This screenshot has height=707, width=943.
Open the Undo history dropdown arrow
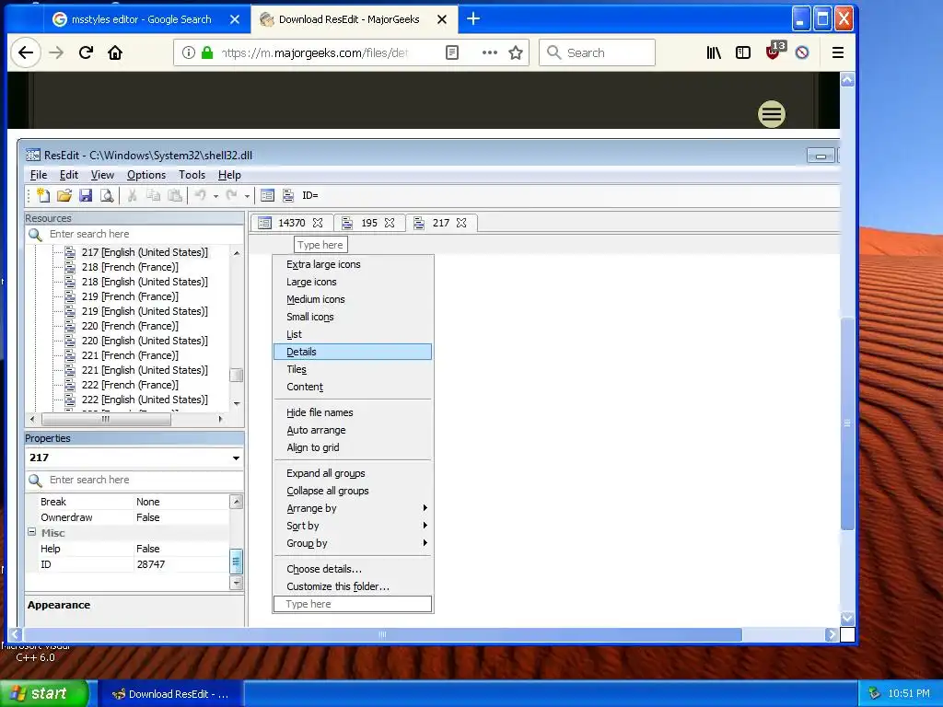[x=215, y=196]
